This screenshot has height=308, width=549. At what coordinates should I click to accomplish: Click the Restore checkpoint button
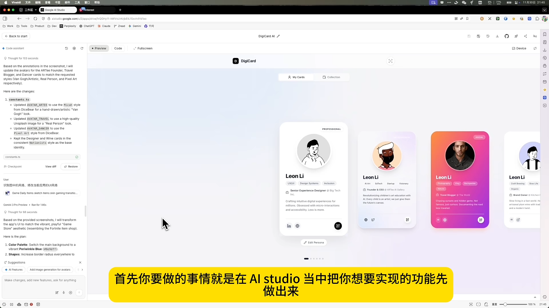pyautogui.click(x=71, y=167)
